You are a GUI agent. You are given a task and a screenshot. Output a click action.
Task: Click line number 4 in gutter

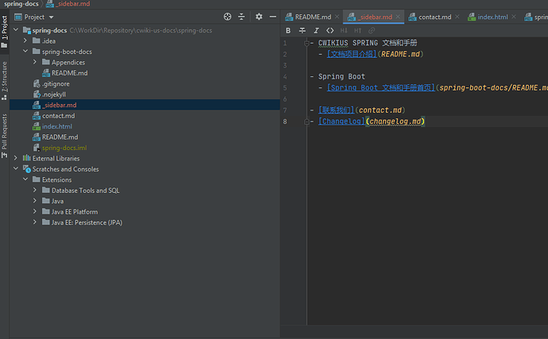click(285, 76)
